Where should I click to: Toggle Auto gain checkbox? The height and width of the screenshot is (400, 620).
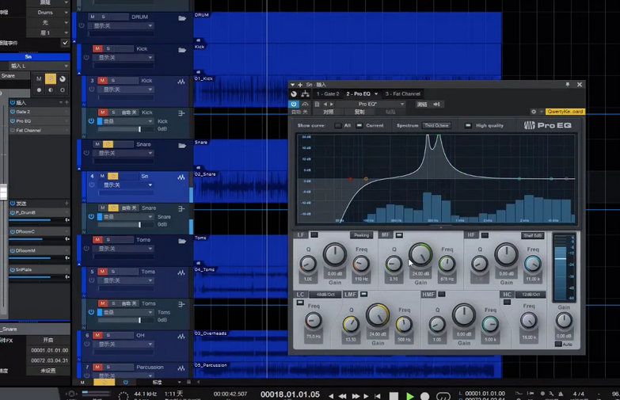(x=558, y=344)
